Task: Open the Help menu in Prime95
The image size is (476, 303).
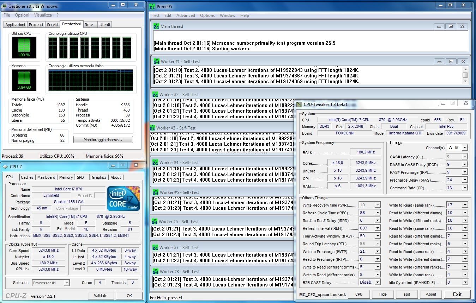Action: [x=245, y=15]
